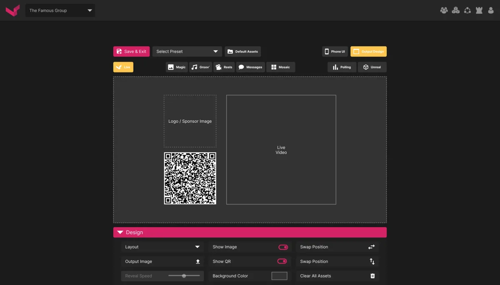This screenshot has width=500, height=285.
Task: Click the phone icon on Phone UI
Action: (x=327, y=52)
